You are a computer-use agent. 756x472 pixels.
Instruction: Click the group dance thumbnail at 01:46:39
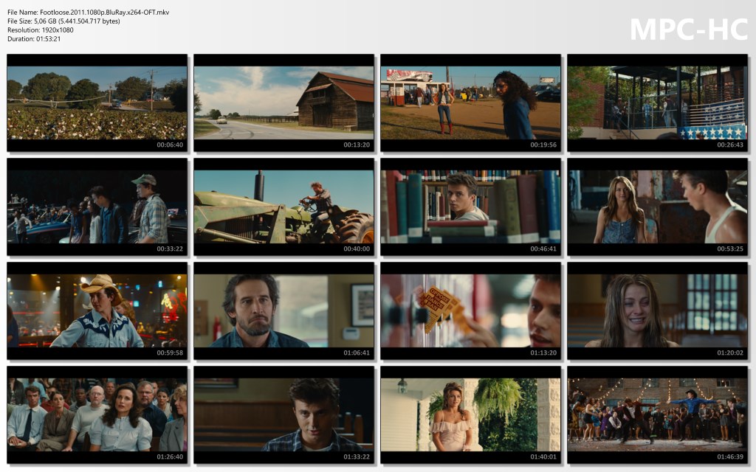pos(657,414)
